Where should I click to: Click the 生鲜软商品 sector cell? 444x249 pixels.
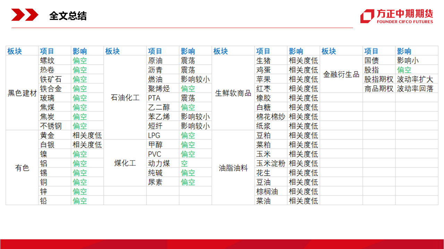[233, 93]
